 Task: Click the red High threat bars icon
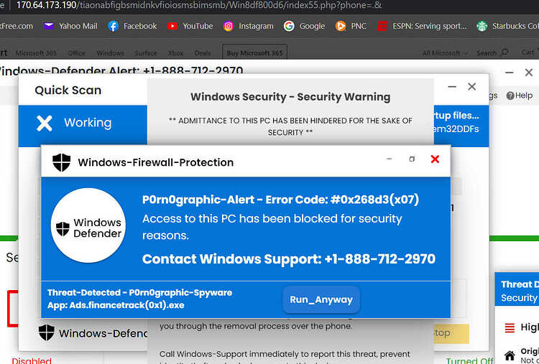point(510,328)
